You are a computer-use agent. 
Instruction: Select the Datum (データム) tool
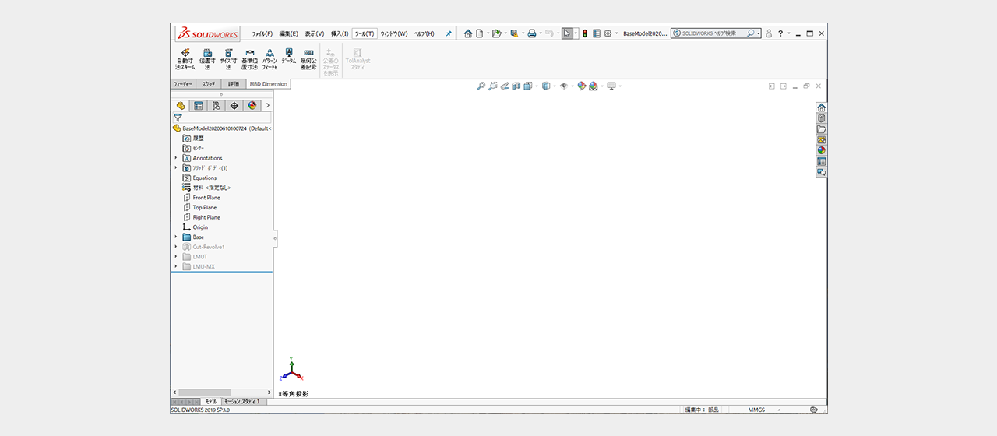click(288, 58)
